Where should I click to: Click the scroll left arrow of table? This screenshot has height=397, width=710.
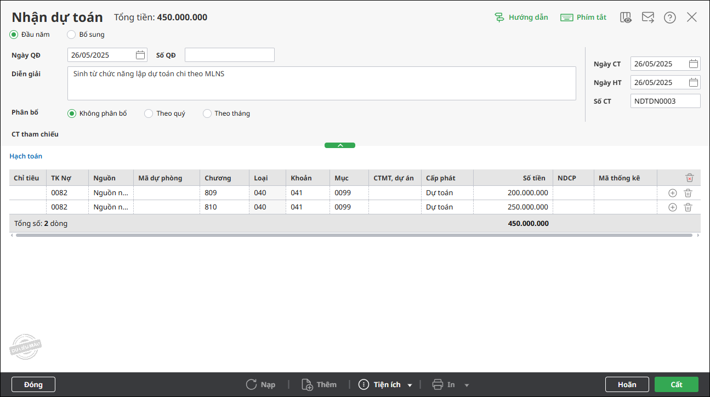pos(12,235)
